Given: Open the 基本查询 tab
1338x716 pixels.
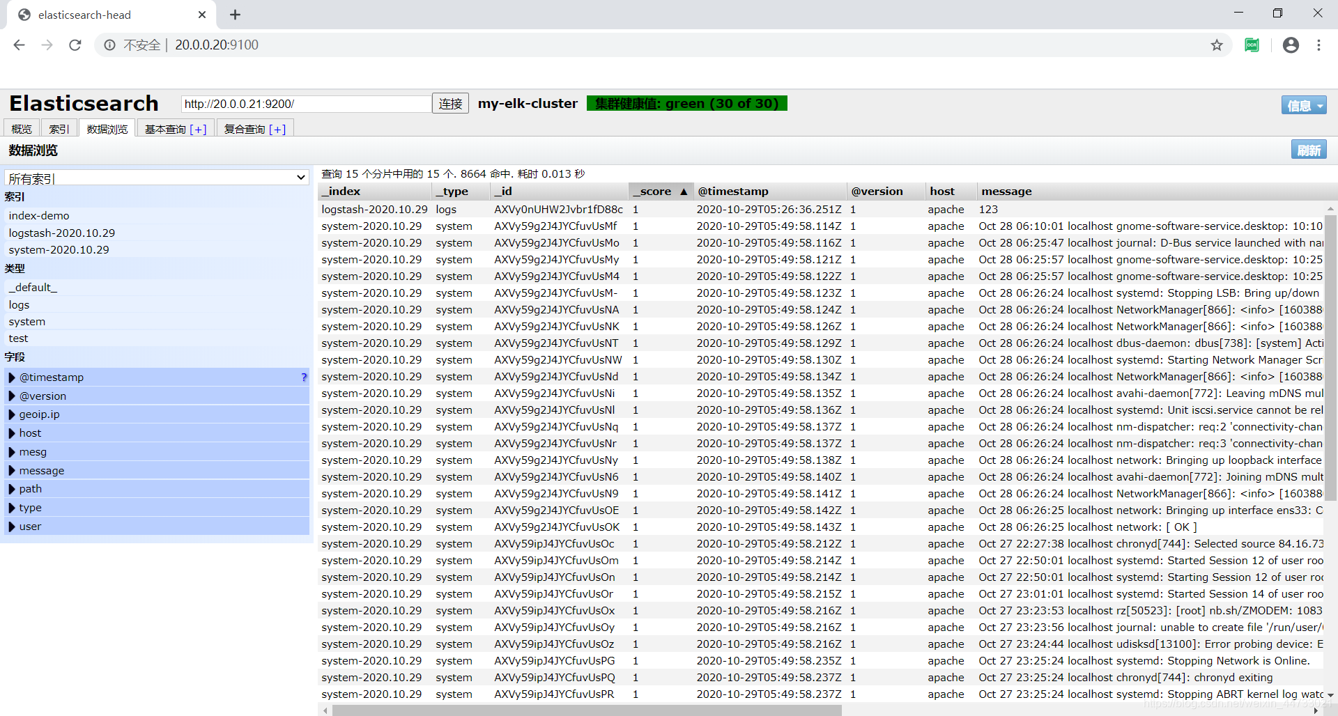Looking at the screenshot, I should [x=176, y=129].
